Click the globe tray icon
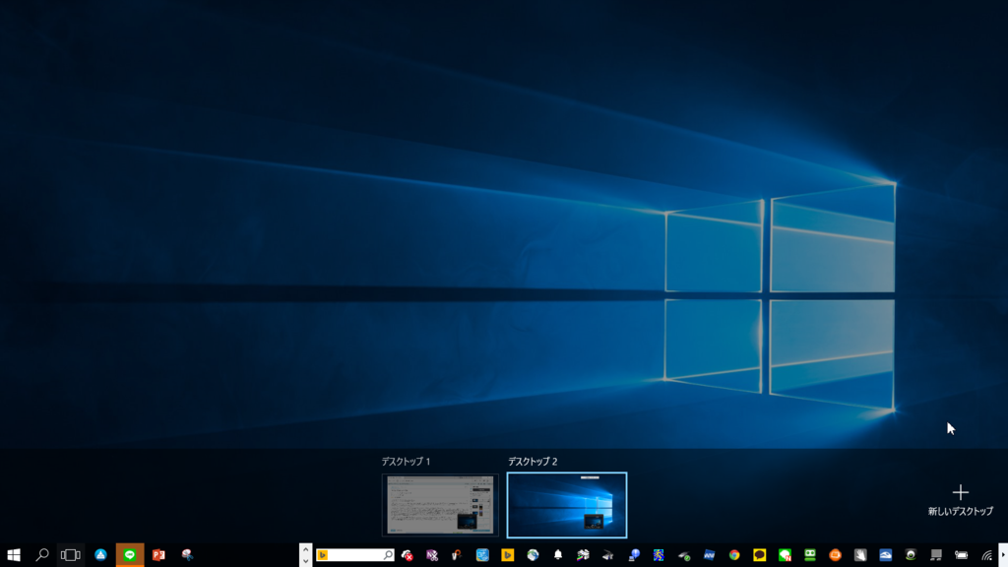 (x=533, y=555)
